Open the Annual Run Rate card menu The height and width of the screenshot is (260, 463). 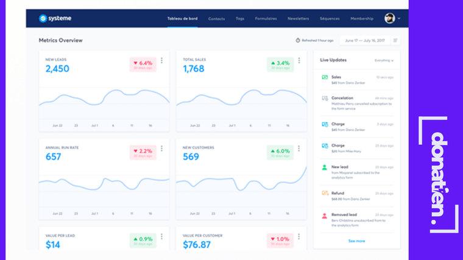tap(161, 149)
